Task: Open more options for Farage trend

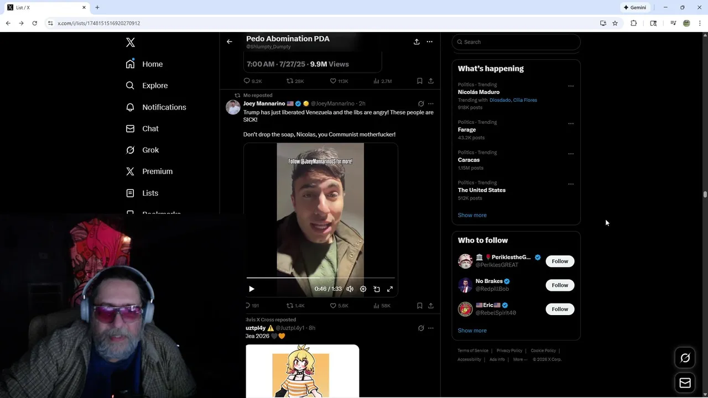Action: (571, 124)
